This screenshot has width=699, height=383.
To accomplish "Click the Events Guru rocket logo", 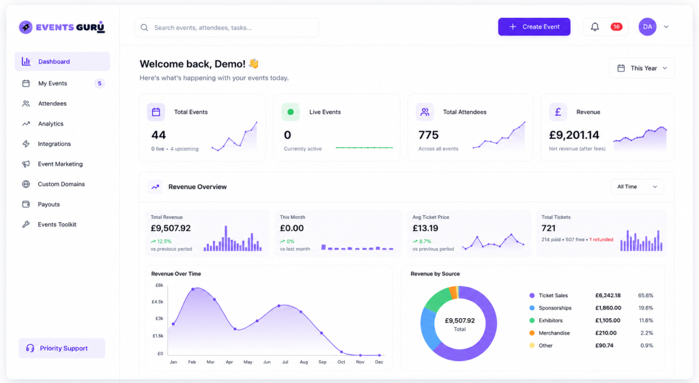I will point(25,27).
